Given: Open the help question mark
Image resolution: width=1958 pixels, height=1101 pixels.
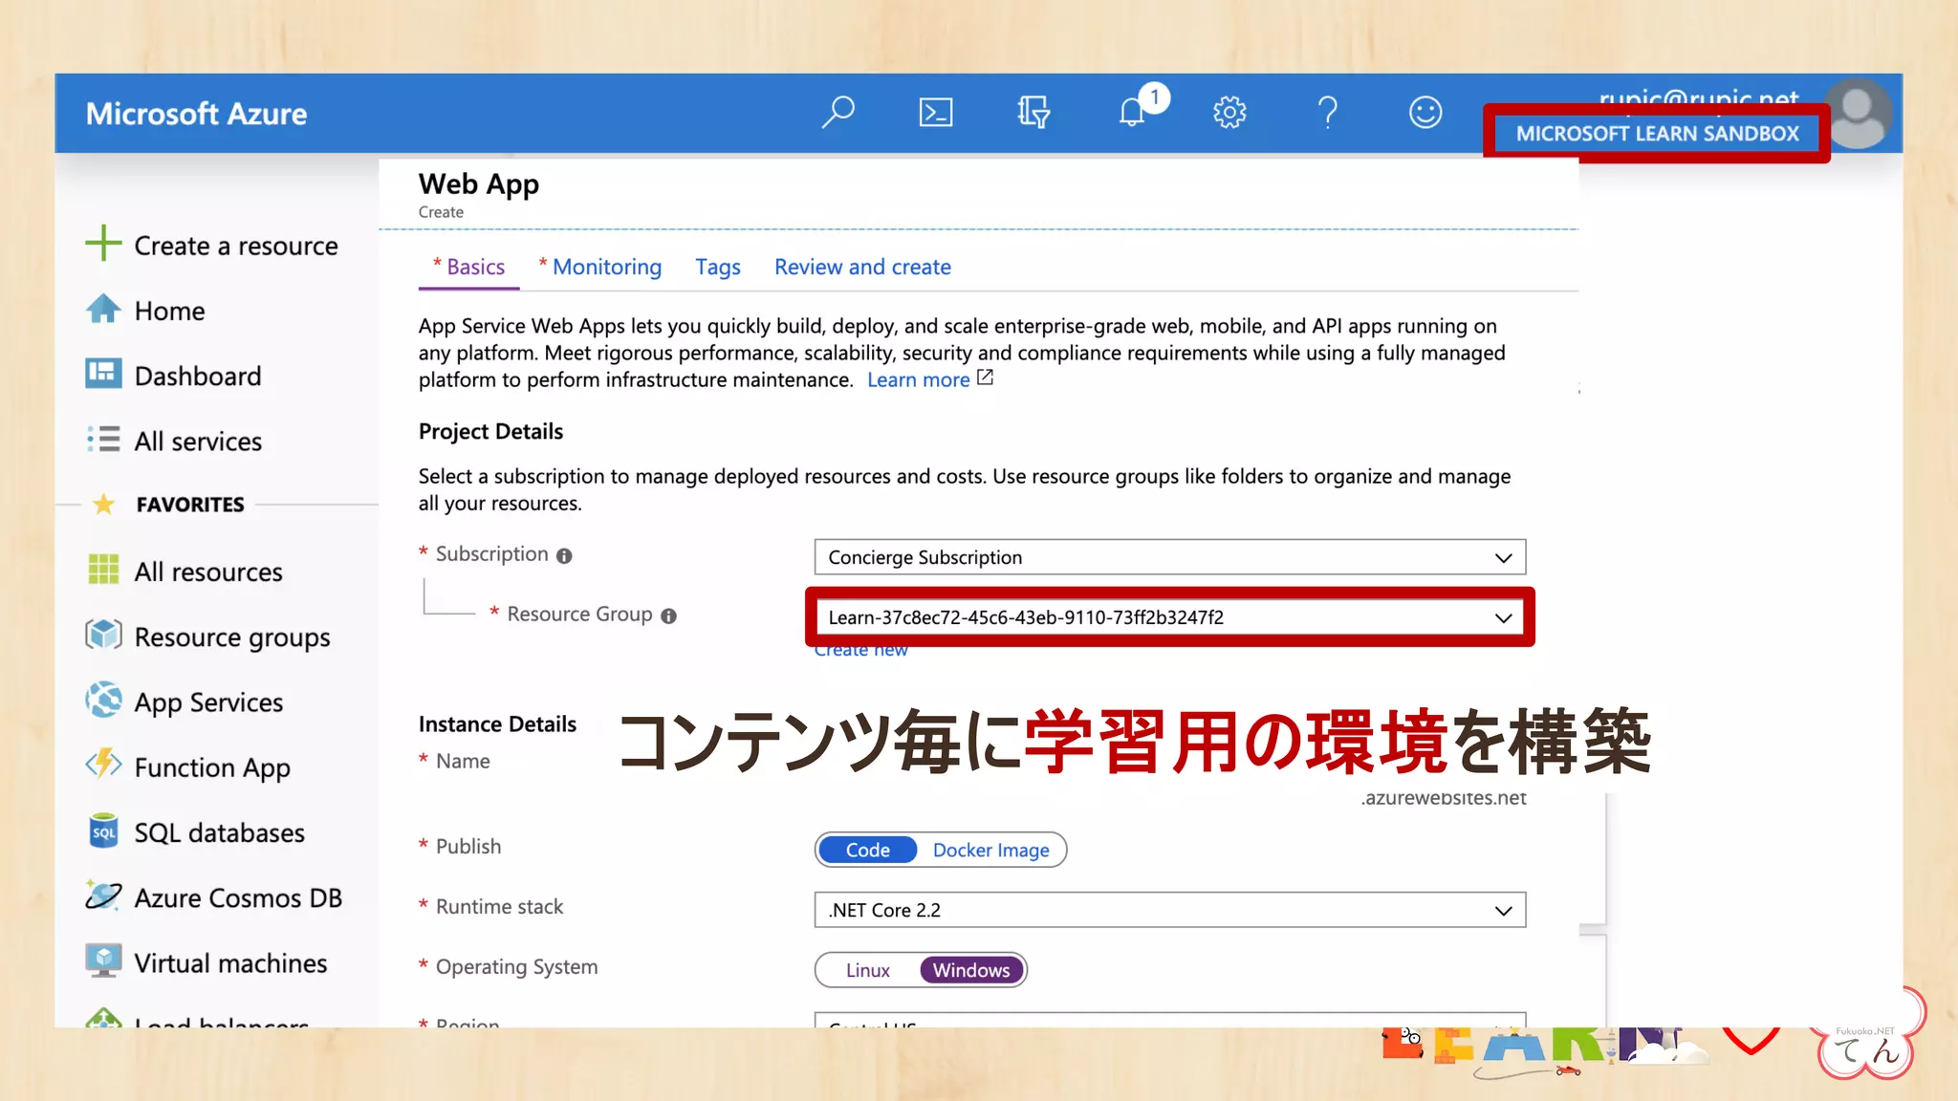Looking at the screenshot, I should coord(1327,113).
